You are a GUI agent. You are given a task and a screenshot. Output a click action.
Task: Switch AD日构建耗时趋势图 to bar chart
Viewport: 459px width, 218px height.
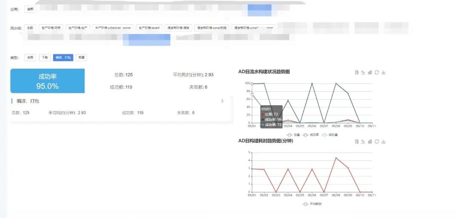coord(370,141)
